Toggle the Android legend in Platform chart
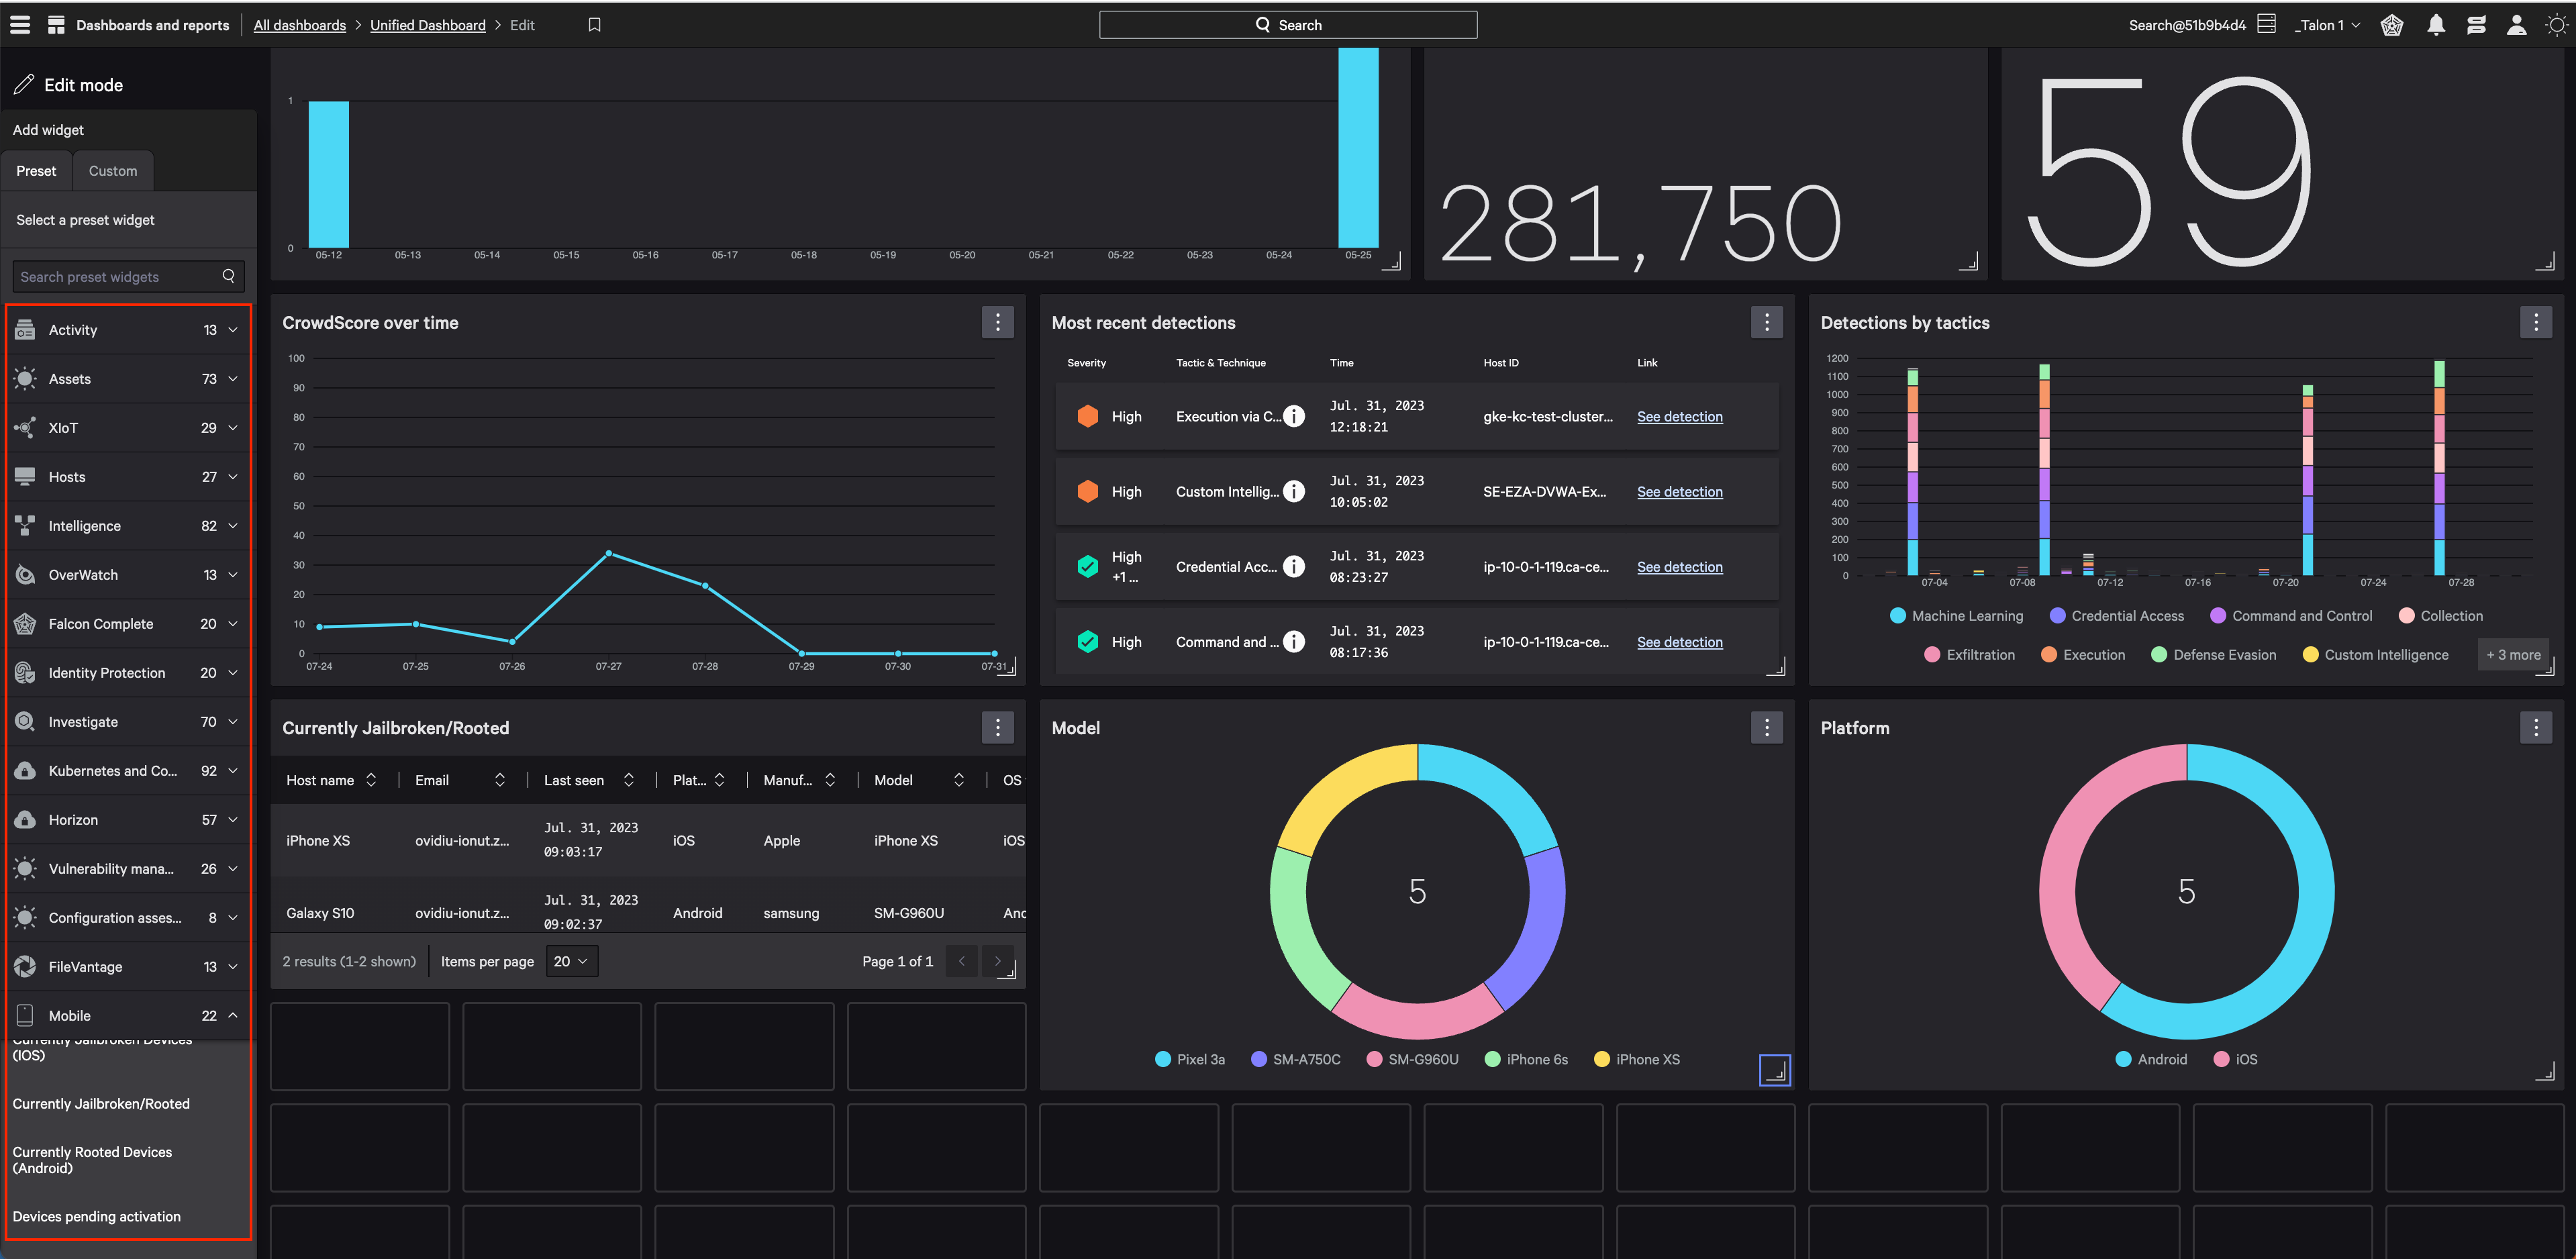 click(2151, 1060)
